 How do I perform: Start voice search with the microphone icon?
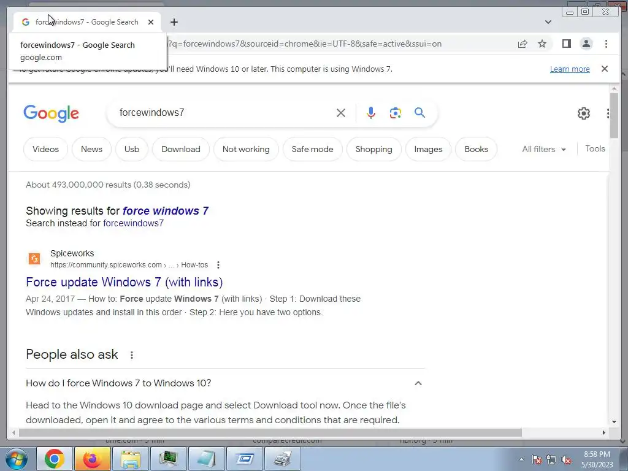coord(371,113)
